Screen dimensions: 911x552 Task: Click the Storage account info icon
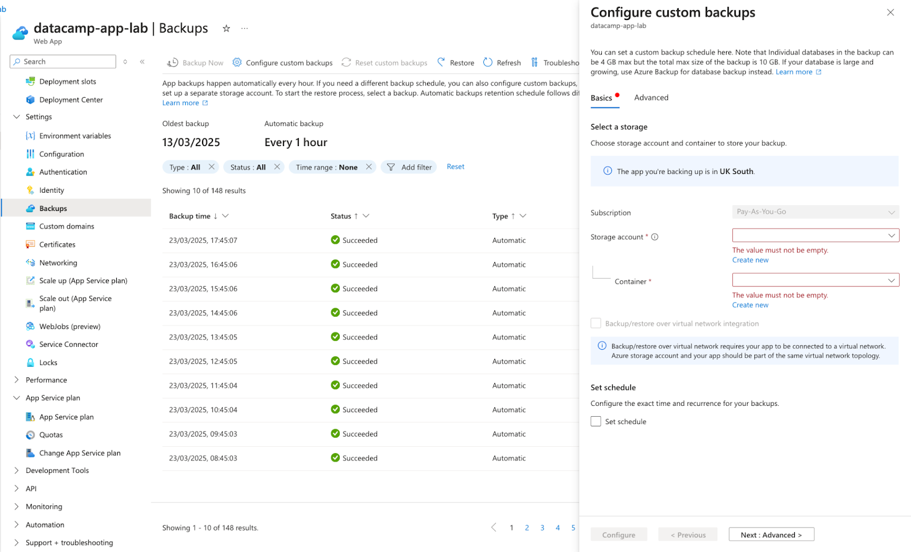click(x=655, y=237)
